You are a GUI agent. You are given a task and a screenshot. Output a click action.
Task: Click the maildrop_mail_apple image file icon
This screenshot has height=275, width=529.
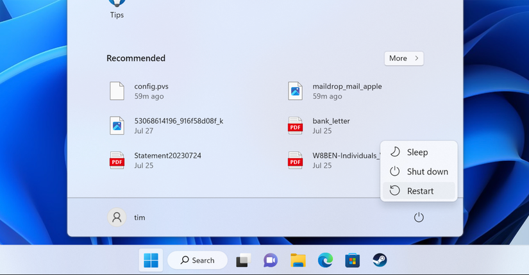tap(295, 91)
